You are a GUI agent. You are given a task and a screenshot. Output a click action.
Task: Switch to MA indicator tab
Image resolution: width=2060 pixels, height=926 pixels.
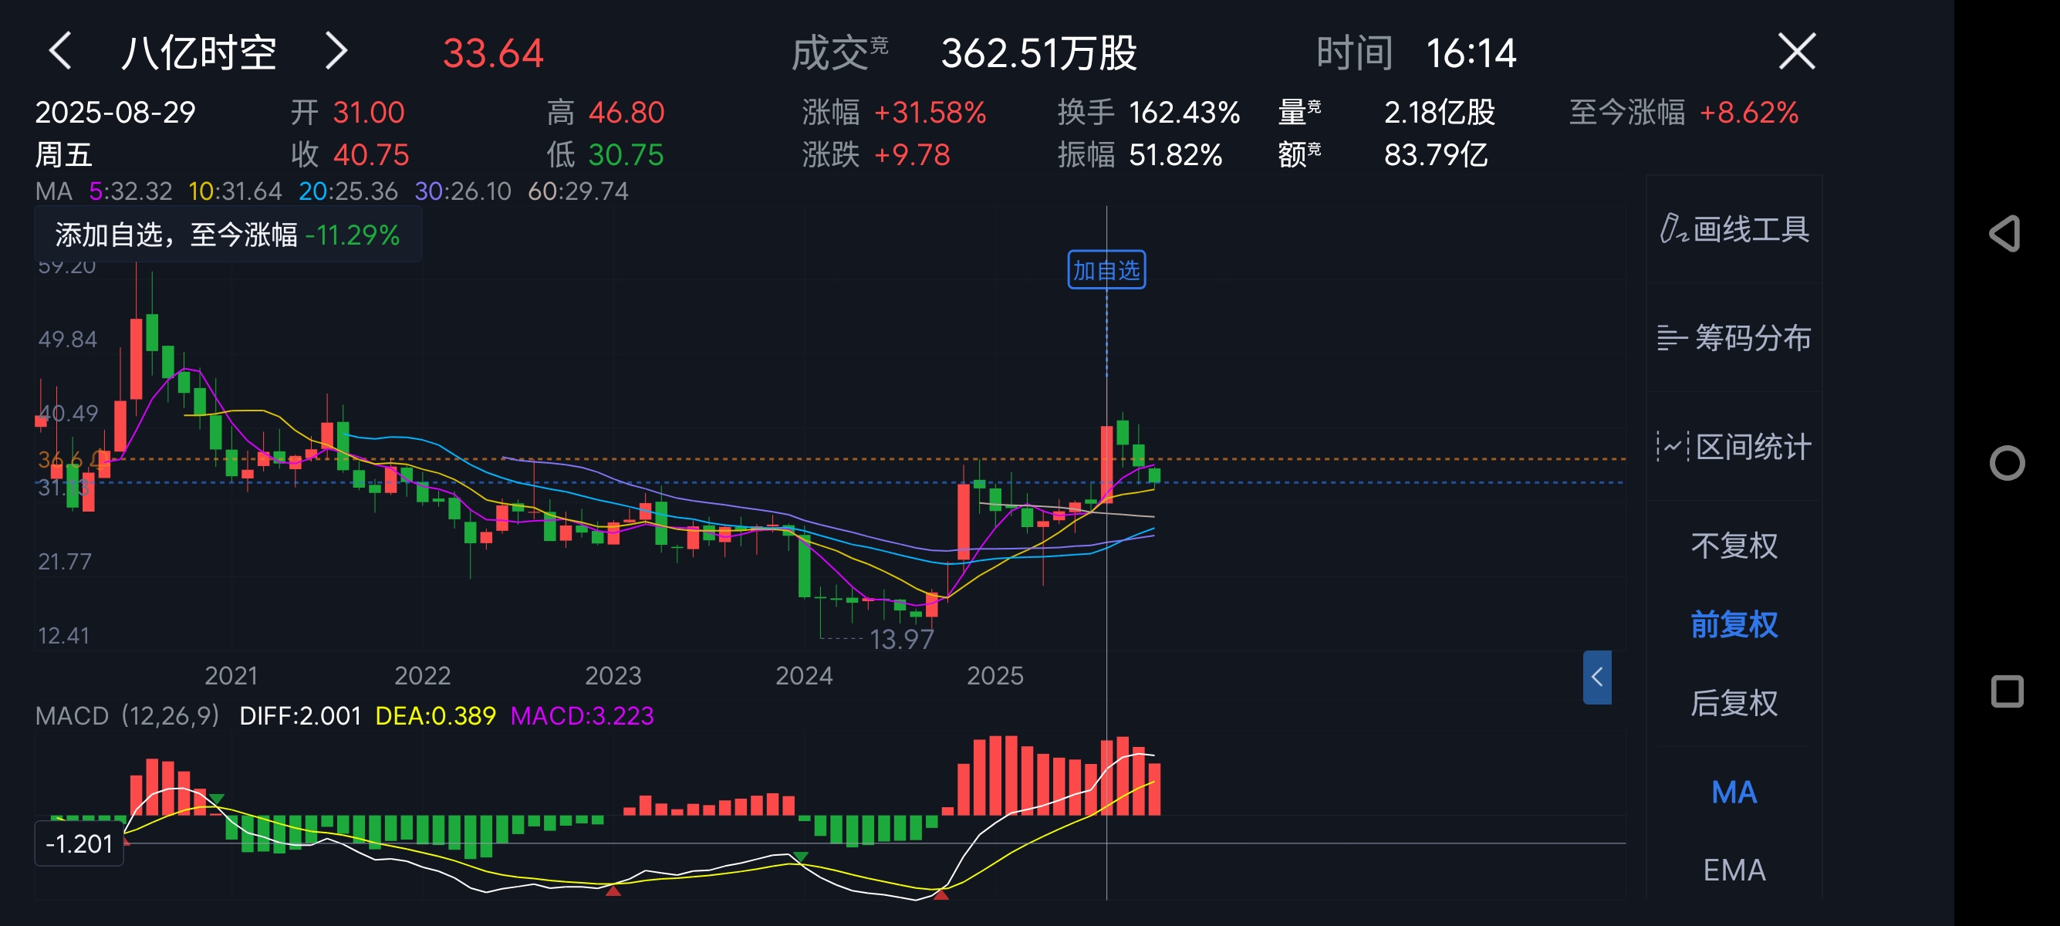coord(1734,793)
